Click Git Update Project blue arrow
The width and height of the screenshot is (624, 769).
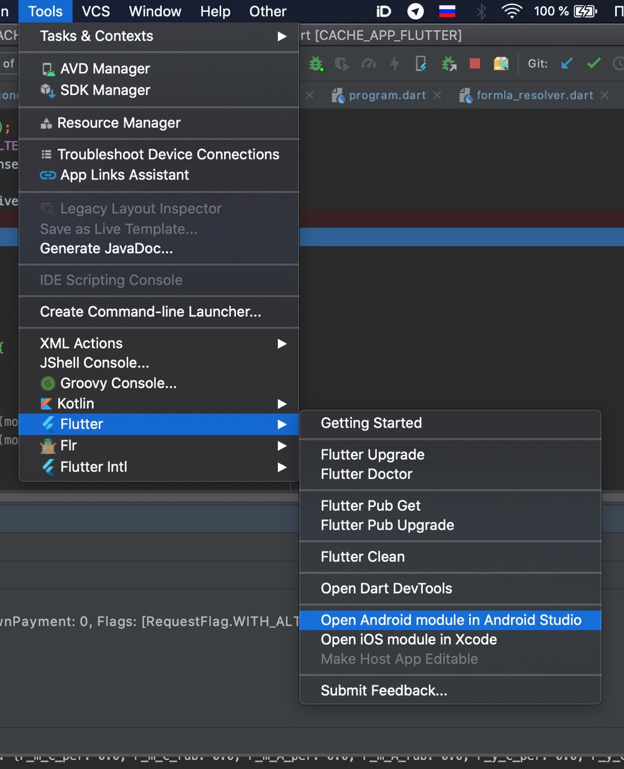[567, 63]
